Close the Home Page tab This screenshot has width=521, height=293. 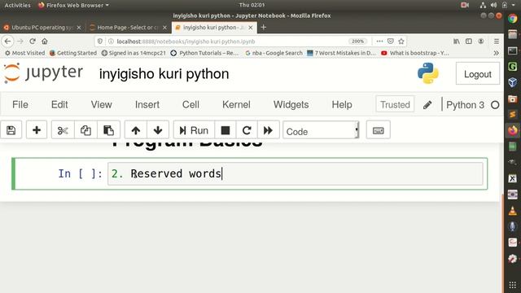tap(164, 28)
